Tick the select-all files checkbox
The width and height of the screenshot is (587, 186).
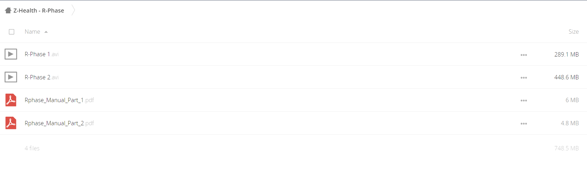[12, 32]
